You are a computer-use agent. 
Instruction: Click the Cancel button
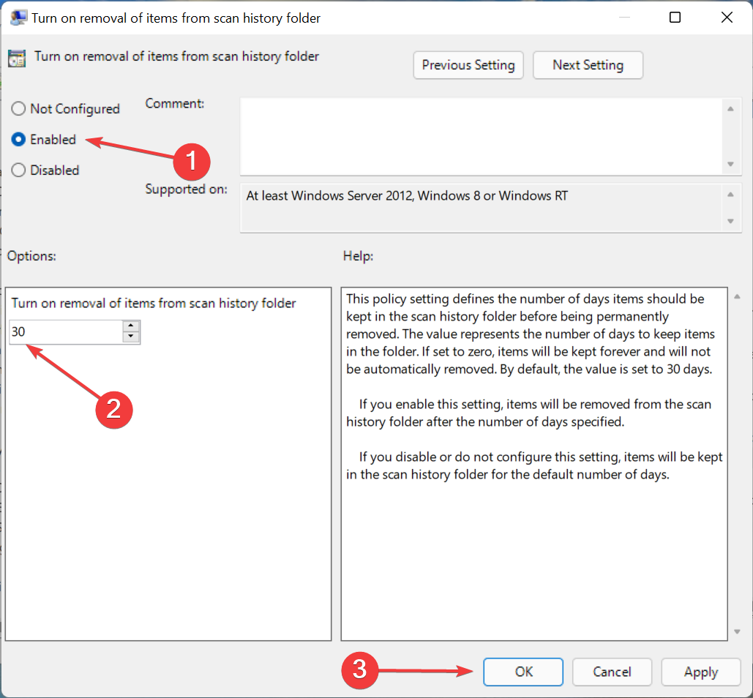[612, 672]
